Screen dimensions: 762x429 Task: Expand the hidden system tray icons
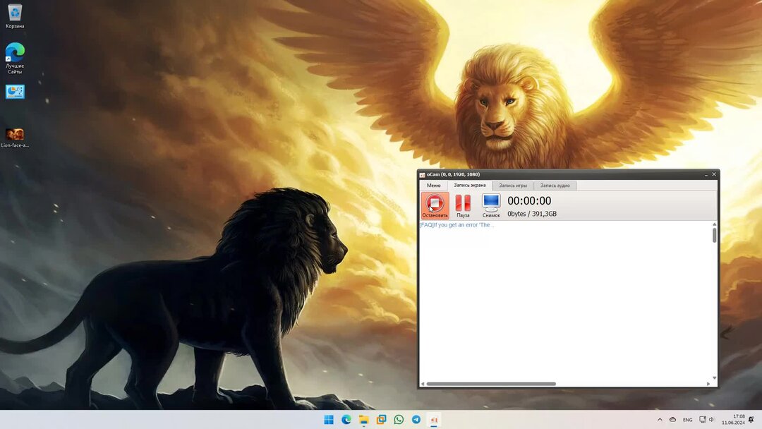[x=660, y=419]
